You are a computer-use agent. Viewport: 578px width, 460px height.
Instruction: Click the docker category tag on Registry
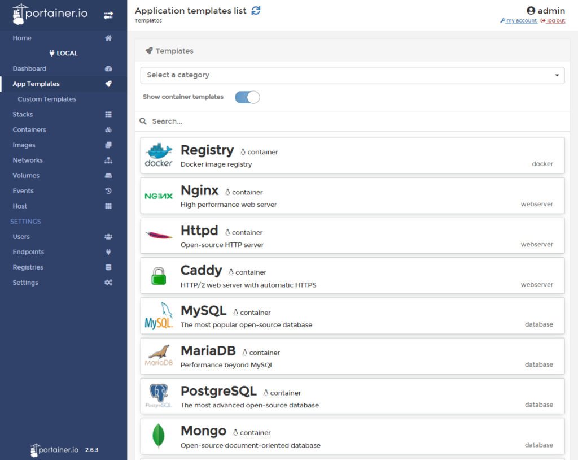pos(542,164)
